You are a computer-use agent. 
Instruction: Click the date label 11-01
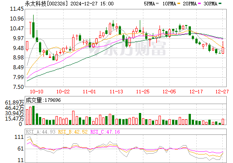click(x=89, y=92)
